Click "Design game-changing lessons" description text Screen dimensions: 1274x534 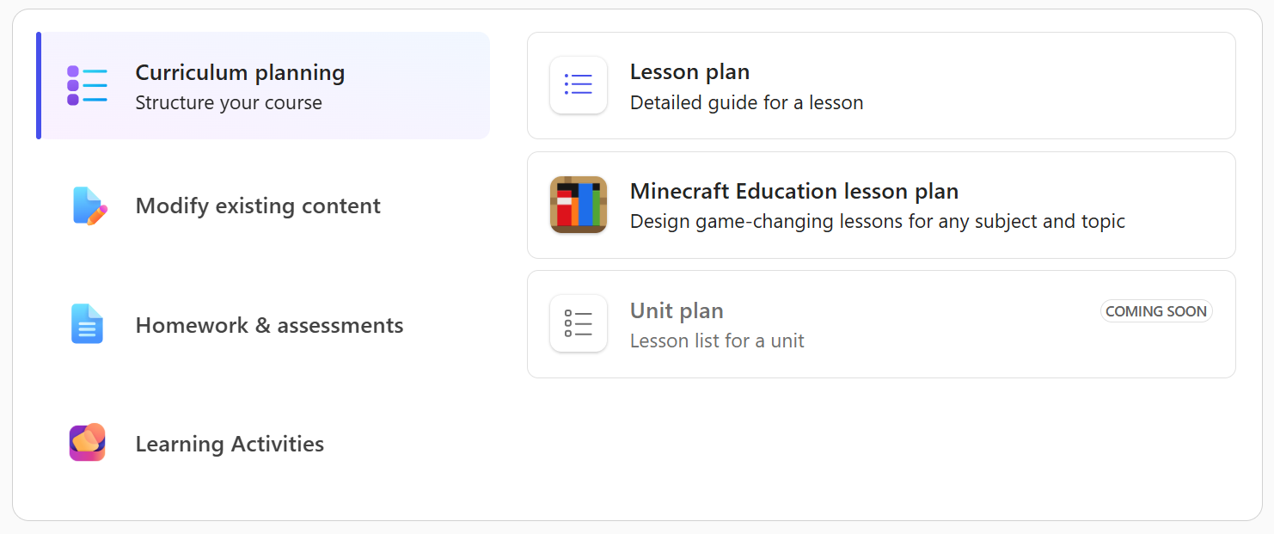tap(877, 222)
